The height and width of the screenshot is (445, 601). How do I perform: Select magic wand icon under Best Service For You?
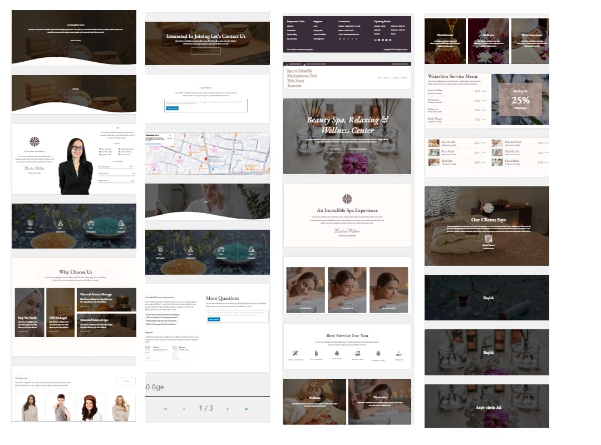tap(295, 352)
